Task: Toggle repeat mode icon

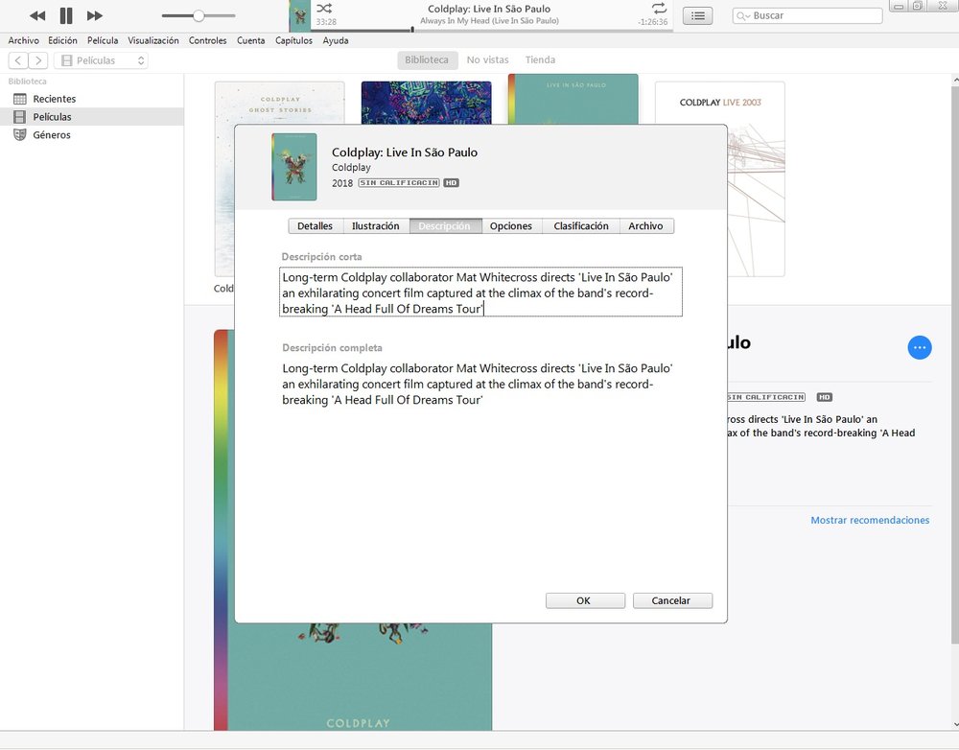Action: pyautogui.click(x=659, y=8)
